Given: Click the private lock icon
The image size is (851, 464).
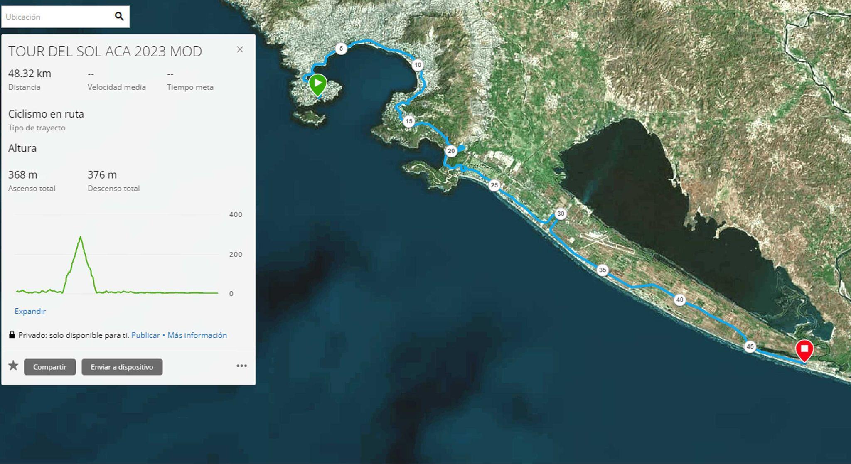Looking at the screenshot, I should pyautogui.click(x=12, y=335).
